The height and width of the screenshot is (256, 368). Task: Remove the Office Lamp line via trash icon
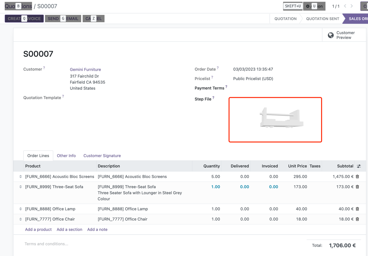357,209
